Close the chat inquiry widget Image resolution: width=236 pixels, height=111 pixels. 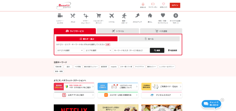[x=222, y=100]
